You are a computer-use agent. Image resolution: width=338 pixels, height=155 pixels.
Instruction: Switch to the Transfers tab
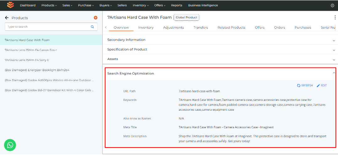pyautogui.click(x=201, y=27)
